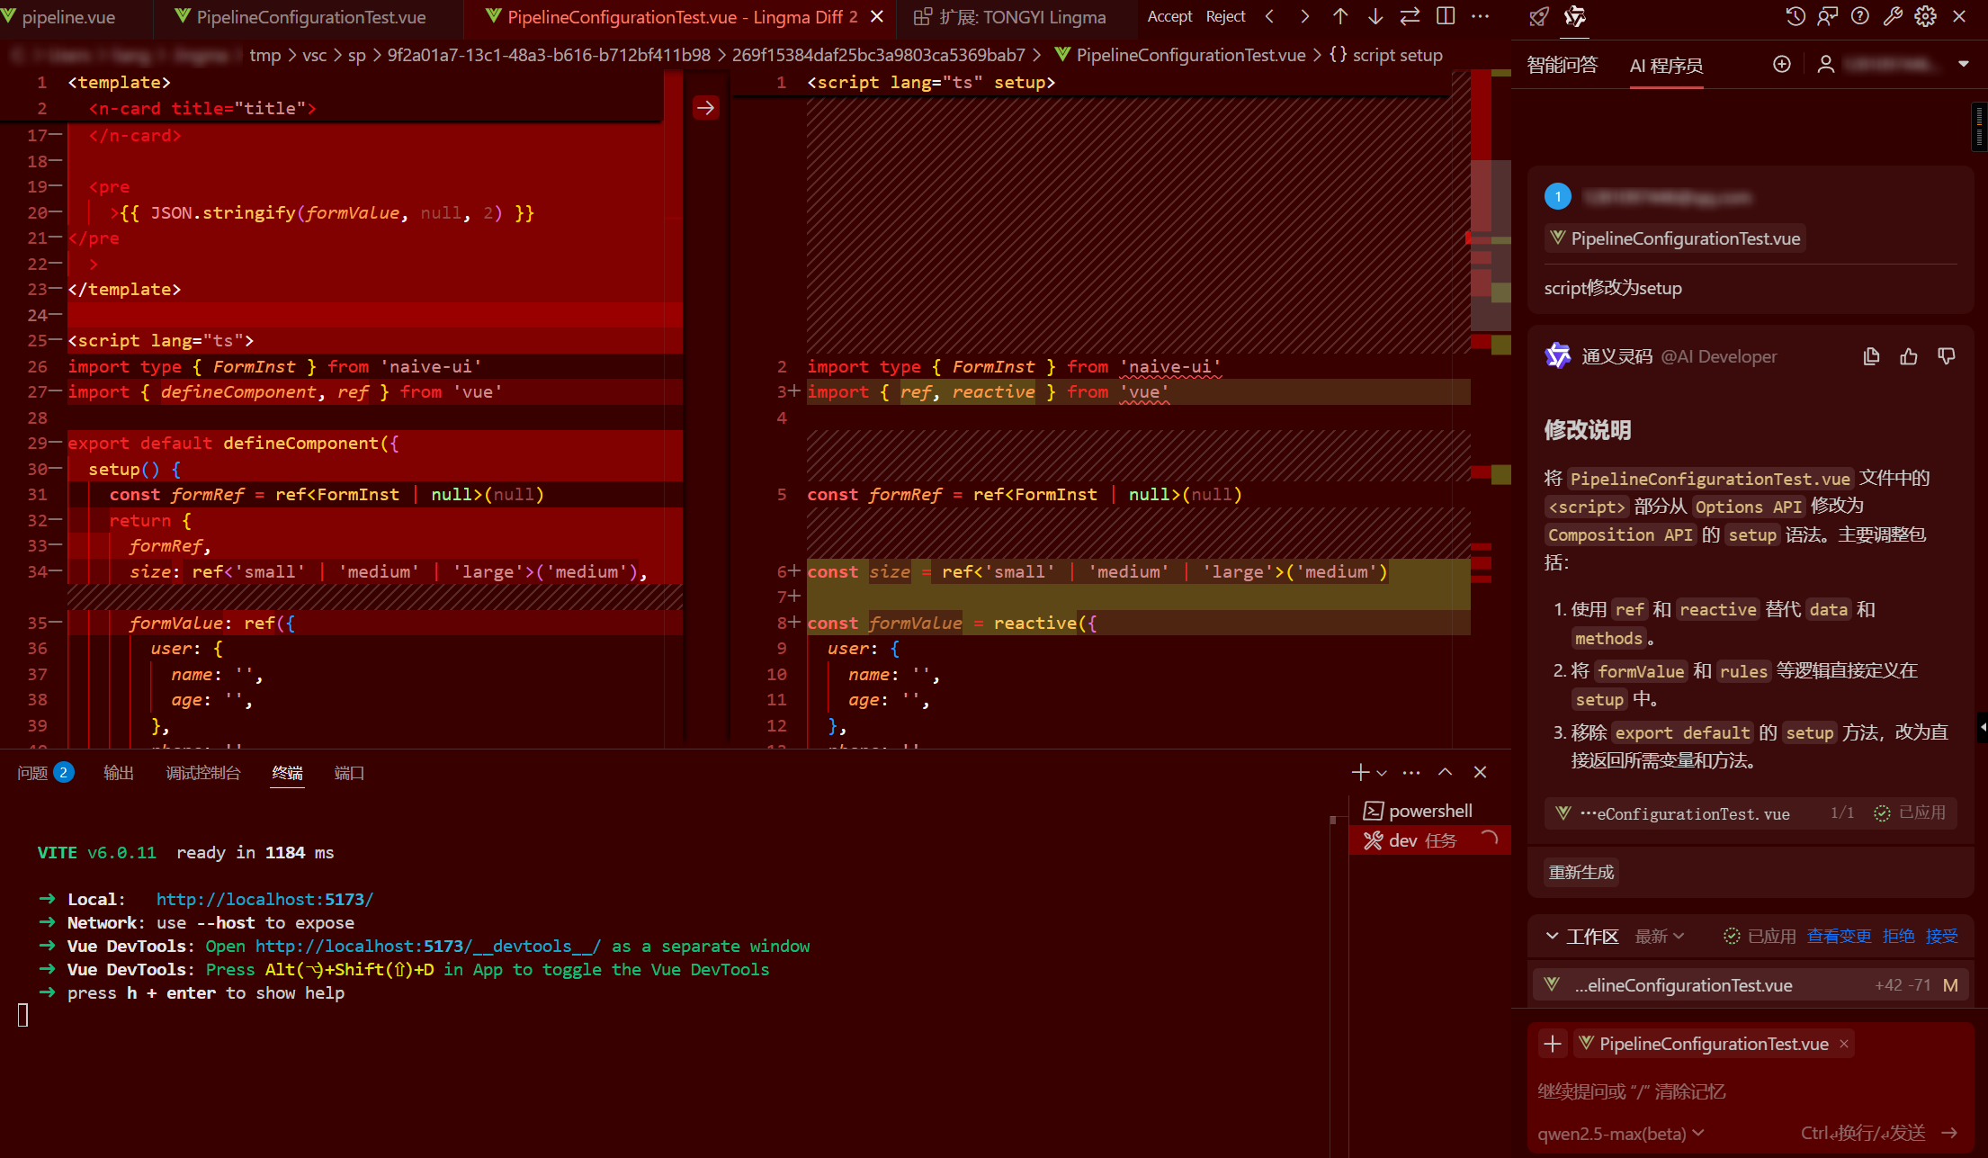The image size is (1988, 1158).
Task: Open Lingma chat history icon
Action: pyautogui.click(x=1795, y=16)
